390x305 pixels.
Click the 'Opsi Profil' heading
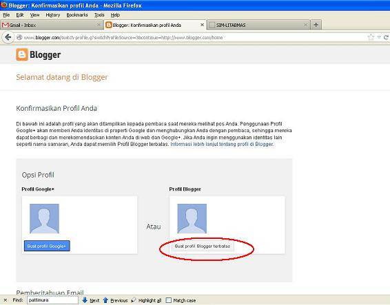[x=38, y=175]
